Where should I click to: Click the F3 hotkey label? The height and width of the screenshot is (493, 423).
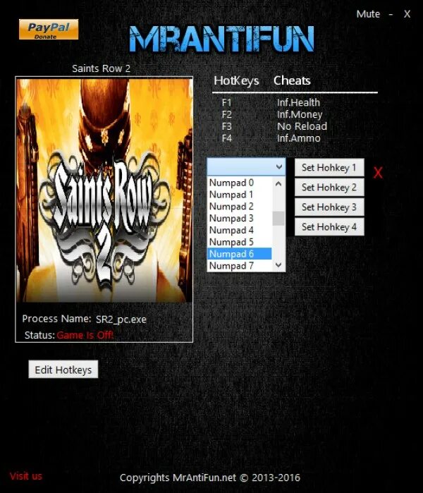click(226, 126)
